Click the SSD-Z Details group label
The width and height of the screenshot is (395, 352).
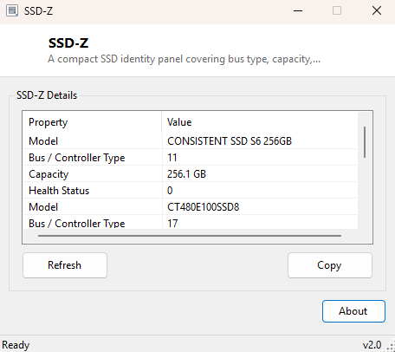click(x=47, y=95)
